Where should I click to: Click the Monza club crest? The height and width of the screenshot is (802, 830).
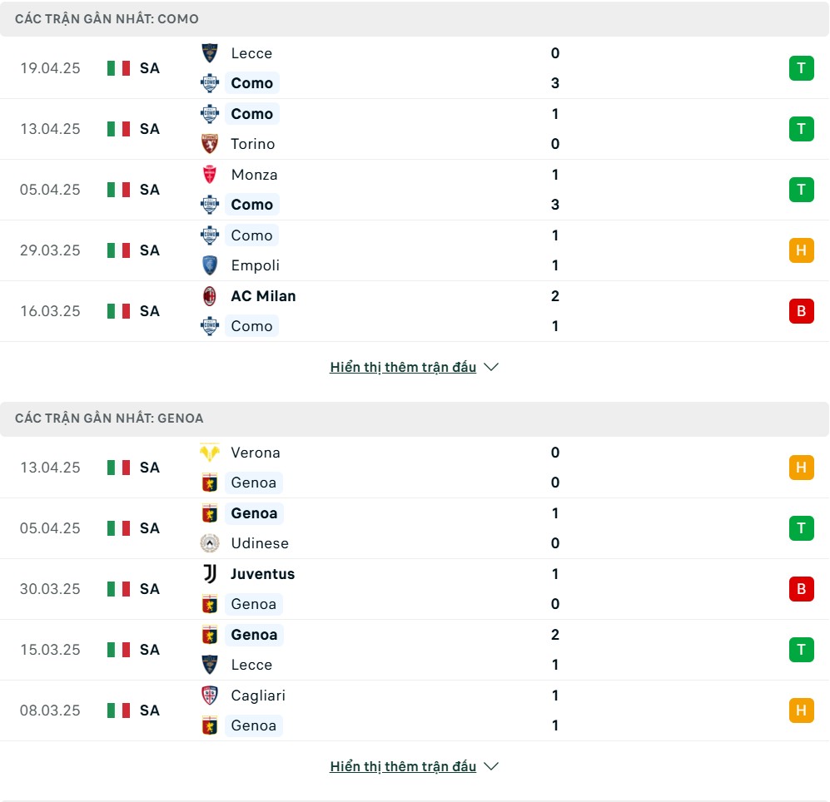point(210,175)
